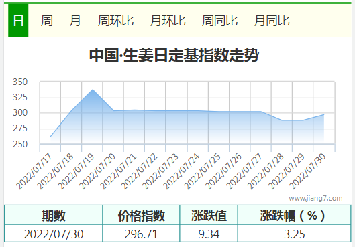This screenshot has height=247, width=355.
Task: Click the x-axis label 2022/07/21
Action: 118,171
